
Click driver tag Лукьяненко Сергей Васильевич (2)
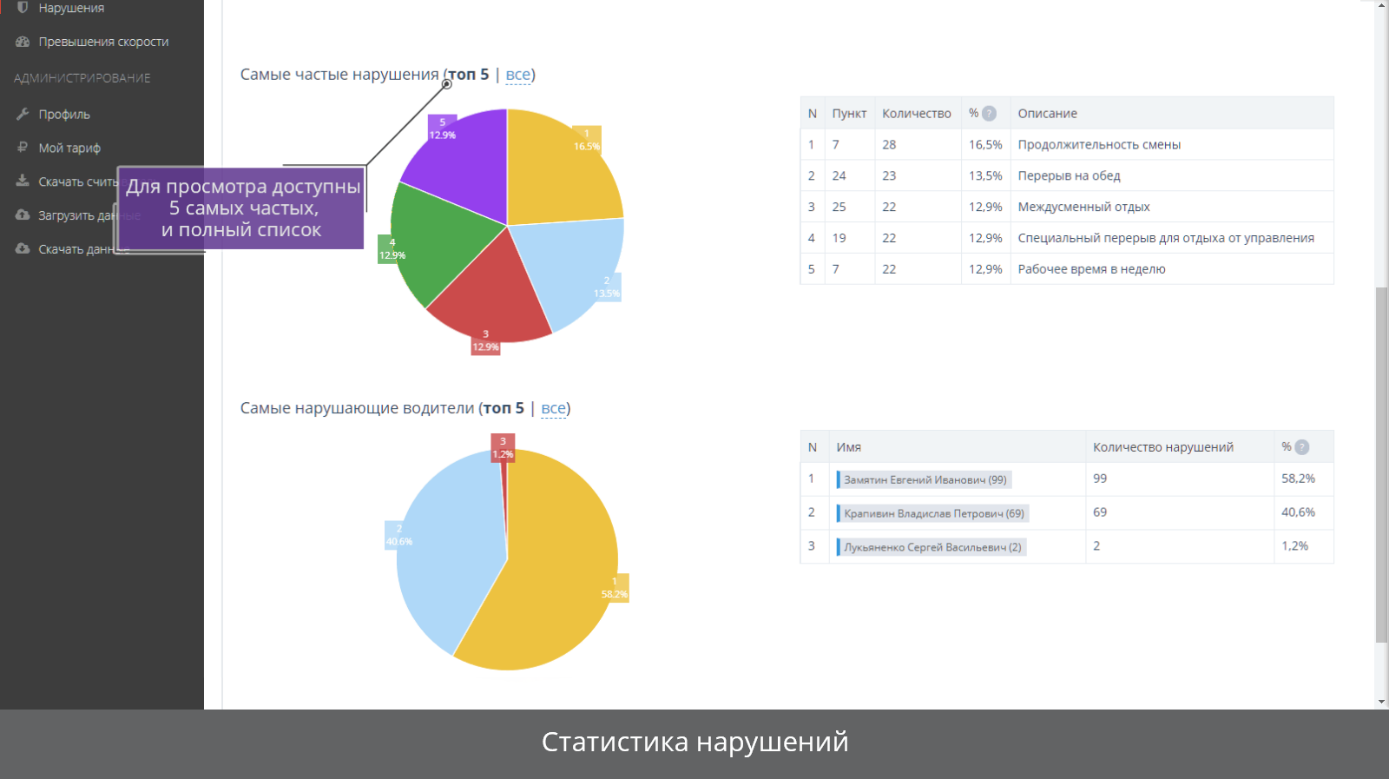point(931,547)
